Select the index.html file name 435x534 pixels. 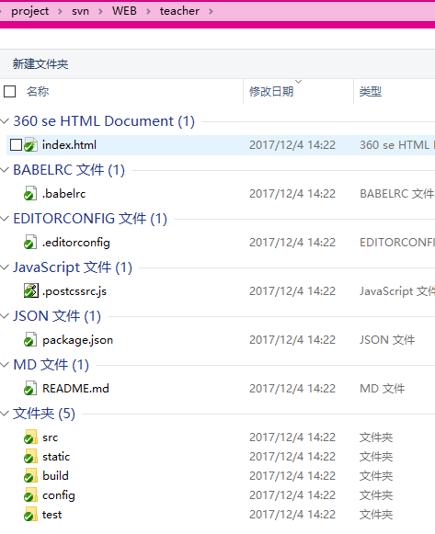(x=69, y=145)
